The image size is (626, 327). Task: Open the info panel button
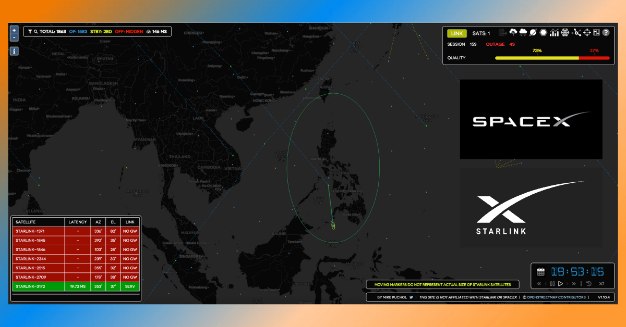click(14, 51)
